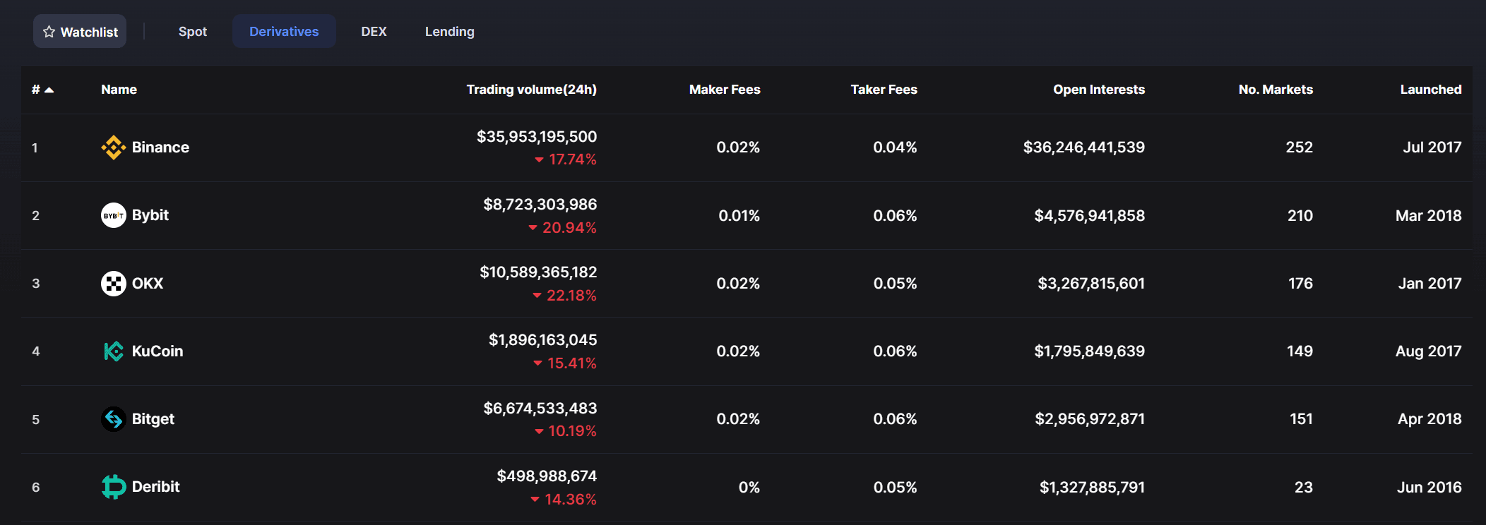Click launch date Mar 2018
The image size is (1486, 525).
[x=1429, y=216]
